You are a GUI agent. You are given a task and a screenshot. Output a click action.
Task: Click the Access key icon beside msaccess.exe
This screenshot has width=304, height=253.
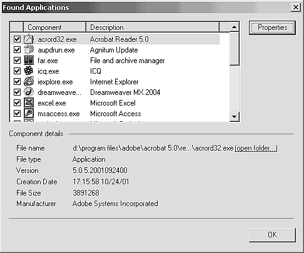pos(29,113)
